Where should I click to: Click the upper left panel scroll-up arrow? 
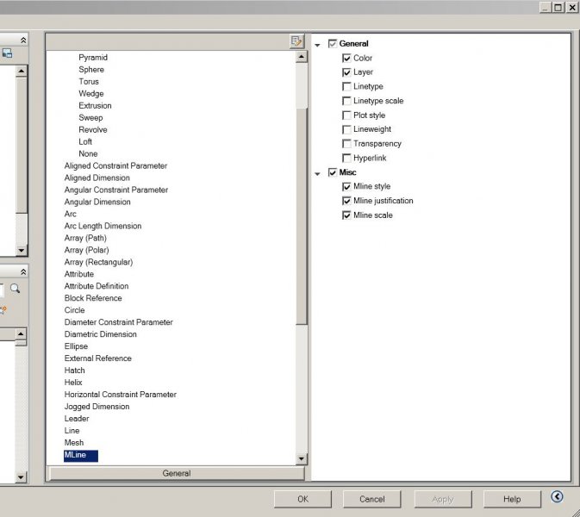(22, 71)
